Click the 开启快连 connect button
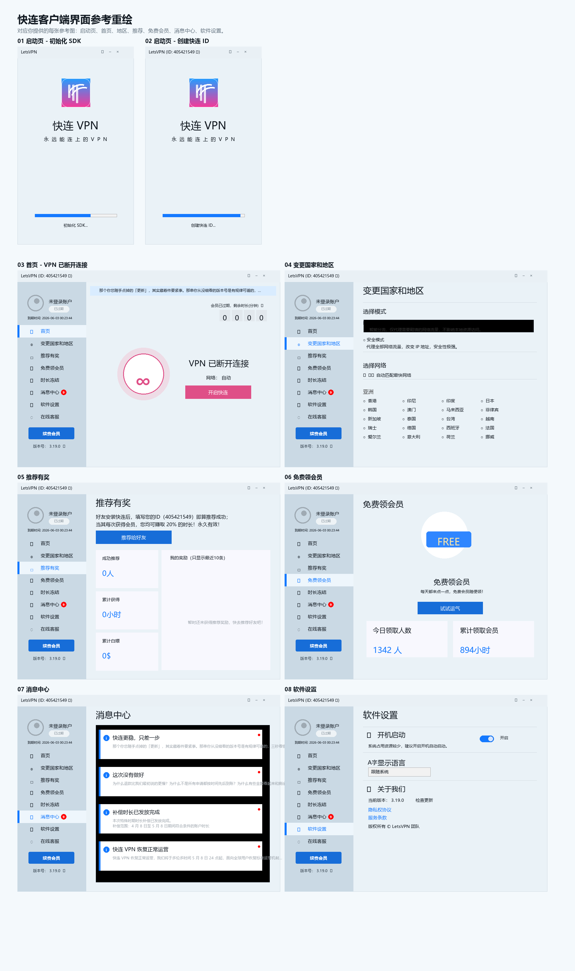The height and width of the screenshot is (971, 575). pos(218,392)
